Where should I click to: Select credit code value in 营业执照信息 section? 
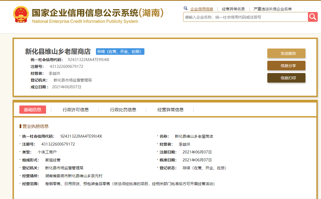[x=81, y=136]
